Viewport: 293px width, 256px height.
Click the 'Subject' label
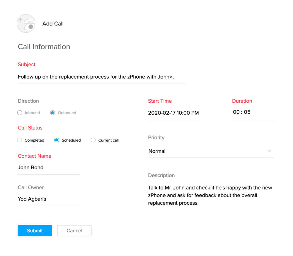tap(27, 64)
